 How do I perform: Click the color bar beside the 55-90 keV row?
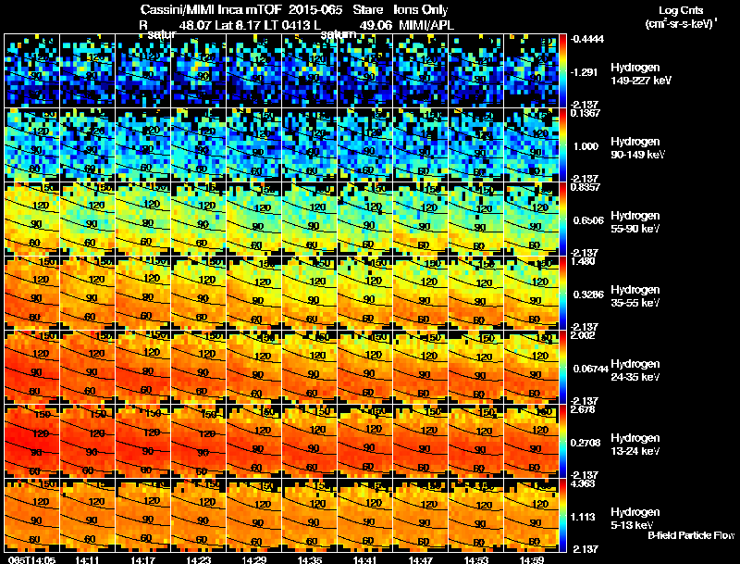click(562, 219)
